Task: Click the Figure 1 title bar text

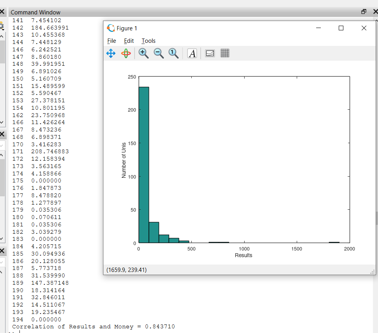Action: point(127,28)
